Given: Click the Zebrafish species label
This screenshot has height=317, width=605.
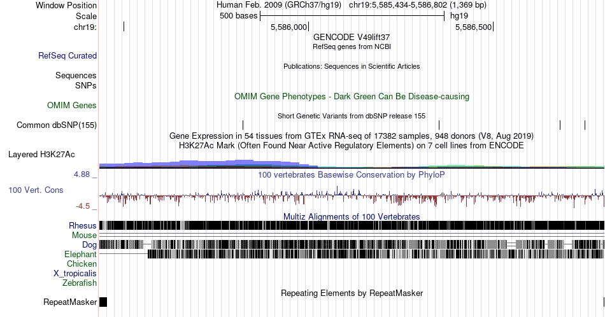Looking at the screenshot, I should tap(80, 283).
